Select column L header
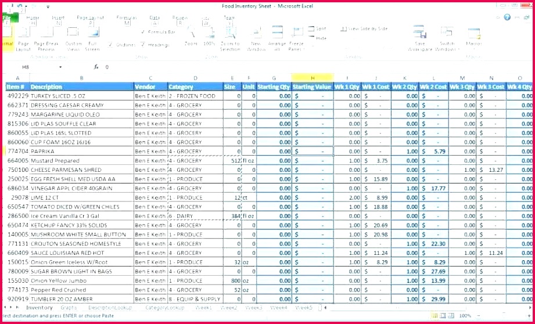The image size is (535, 324). 434,78
